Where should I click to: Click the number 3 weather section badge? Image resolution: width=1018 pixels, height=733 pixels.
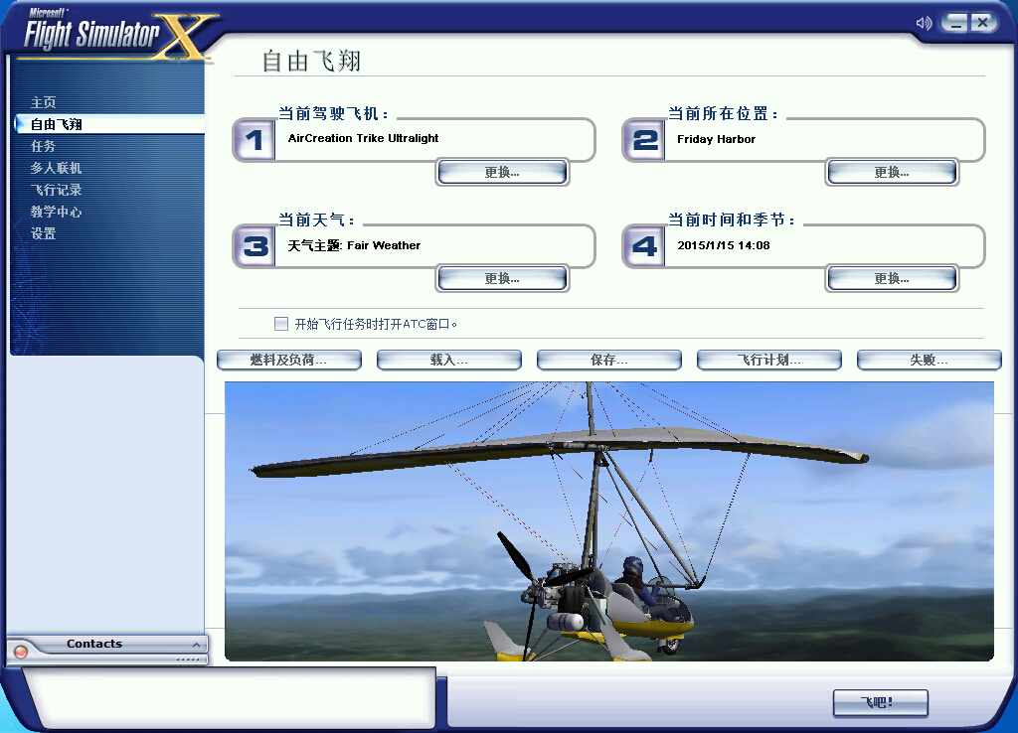[254, 245]
